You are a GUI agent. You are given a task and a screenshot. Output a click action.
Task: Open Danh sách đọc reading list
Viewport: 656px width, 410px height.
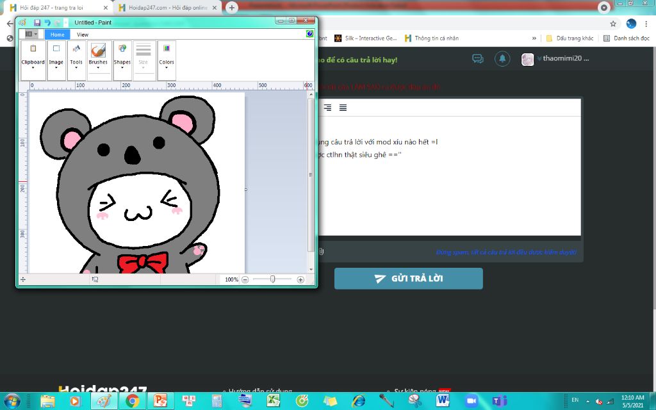pos(627,38)
